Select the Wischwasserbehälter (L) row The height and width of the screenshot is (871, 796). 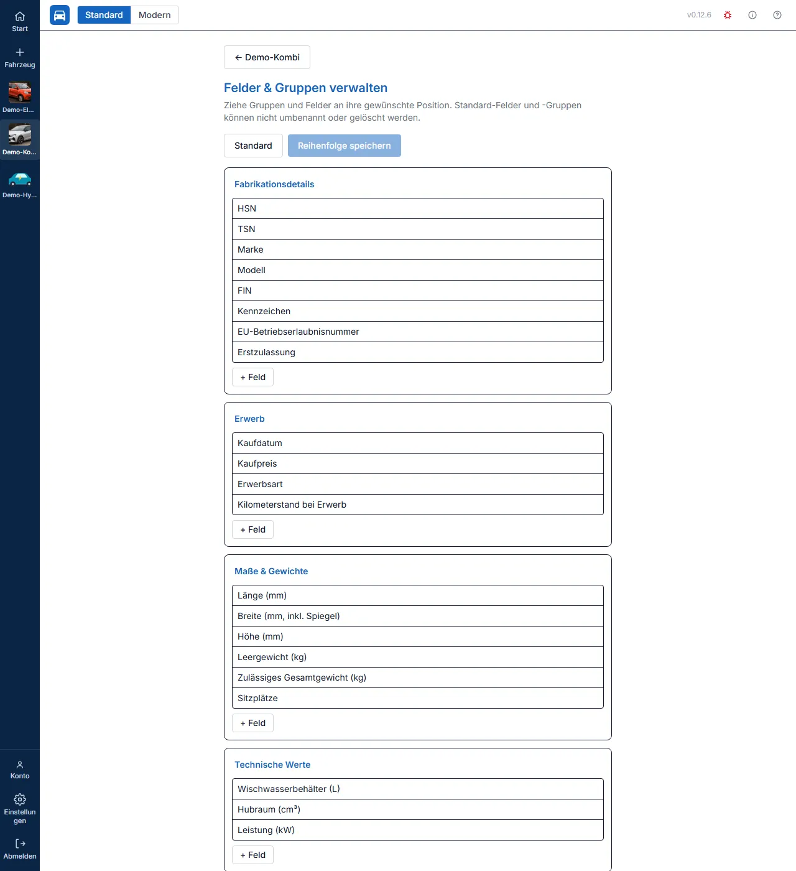[x=418, y=789]
